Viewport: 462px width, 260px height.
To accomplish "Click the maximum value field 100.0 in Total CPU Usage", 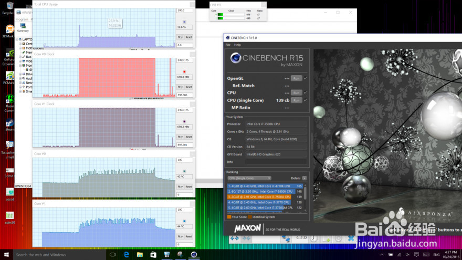I will [x=185, y=11].
